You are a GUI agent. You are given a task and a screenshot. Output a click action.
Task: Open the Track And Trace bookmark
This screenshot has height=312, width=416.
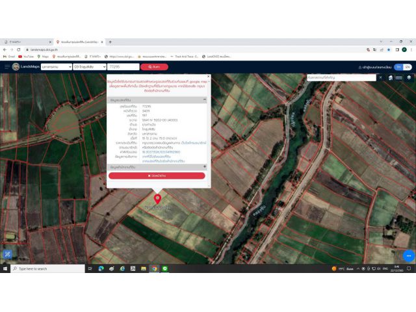[x=185, y=57]
